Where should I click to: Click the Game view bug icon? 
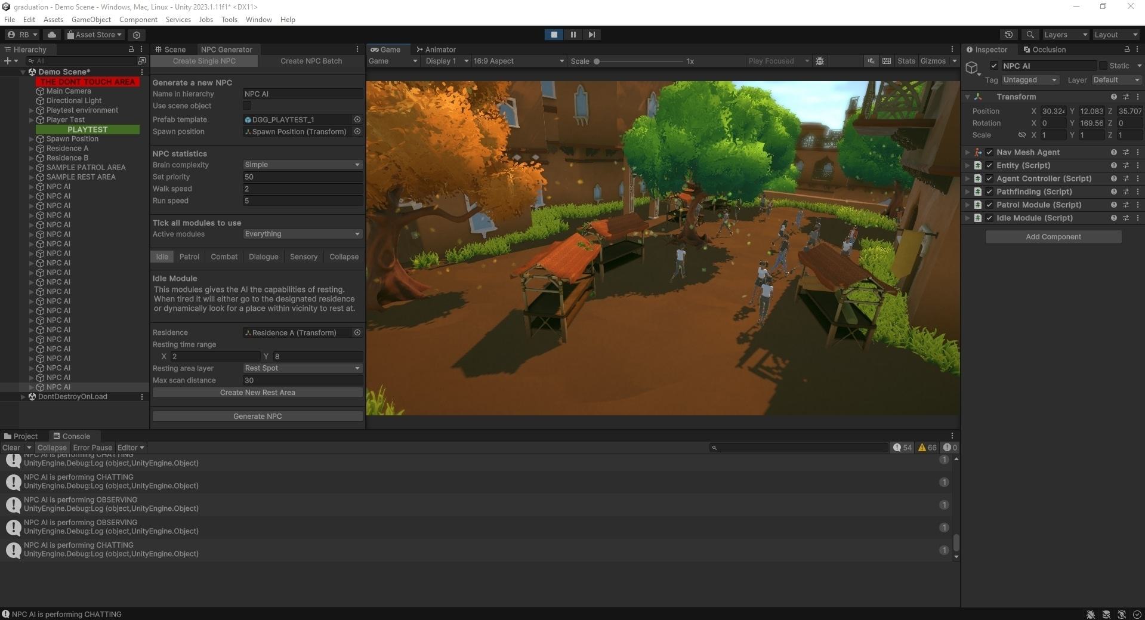coord(820,61)
